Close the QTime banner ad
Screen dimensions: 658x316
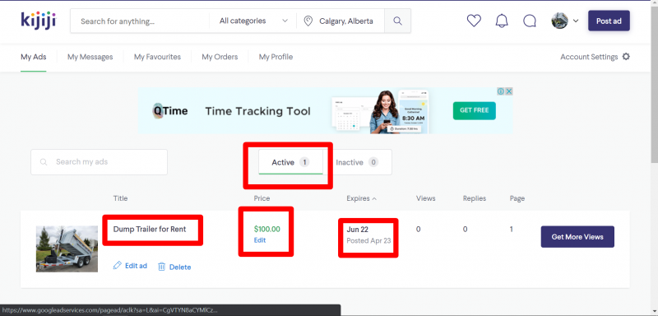click(x=508, y=91)
